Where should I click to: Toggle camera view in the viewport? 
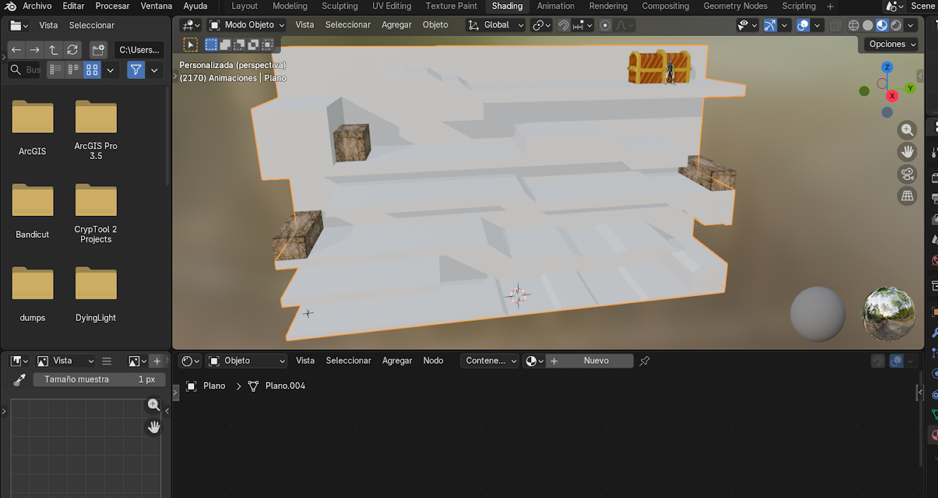907,174
